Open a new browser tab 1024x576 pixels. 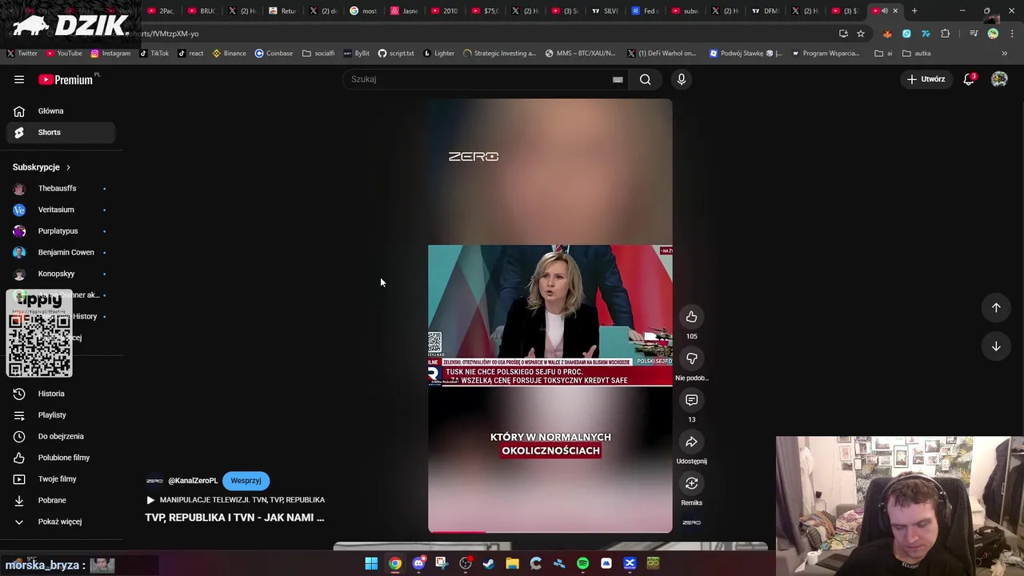tap(914, 11)
